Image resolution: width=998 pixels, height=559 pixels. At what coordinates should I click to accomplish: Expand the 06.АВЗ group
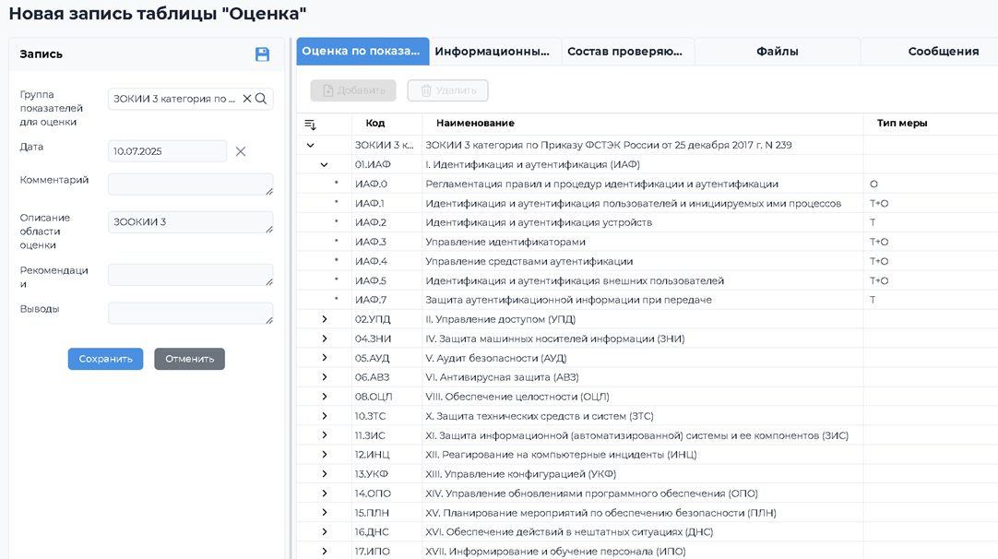324,377
